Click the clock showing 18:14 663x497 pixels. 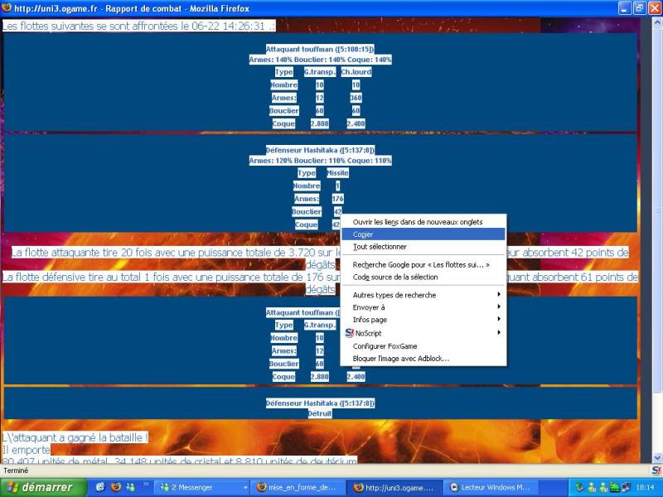click(x=643, y=487)
